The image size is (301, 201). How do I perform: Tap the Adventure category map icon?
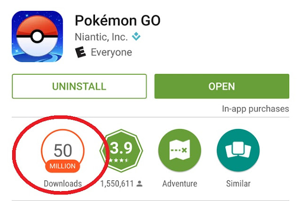[180, 150]
